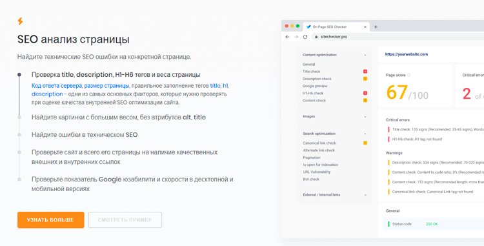Click the СМОТРЕТЬ ПРИМЕР button

click(x=125, y=220)
